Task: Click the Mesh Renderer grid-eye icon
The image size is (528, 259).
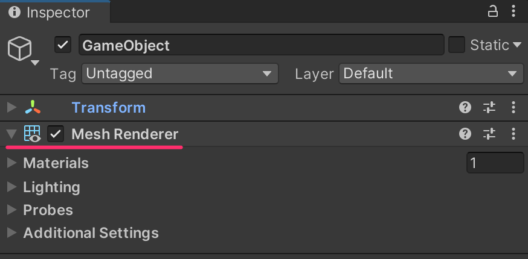Action: pyautogui.click(x=33, y=134)
